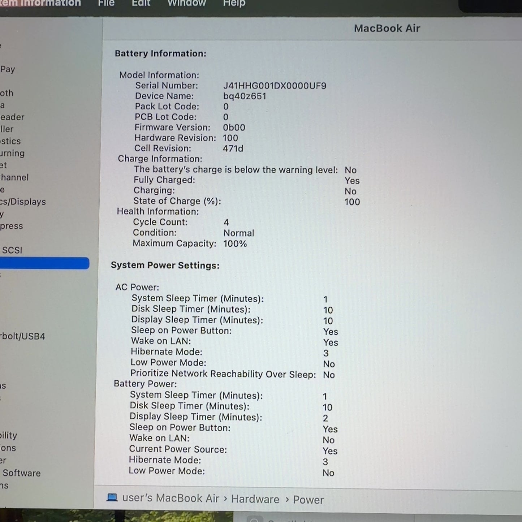The height and width of the screenshot is (522, 522).
Task: Click Power in the path bar
Action: pyautogui.click(x=308, y=500)
